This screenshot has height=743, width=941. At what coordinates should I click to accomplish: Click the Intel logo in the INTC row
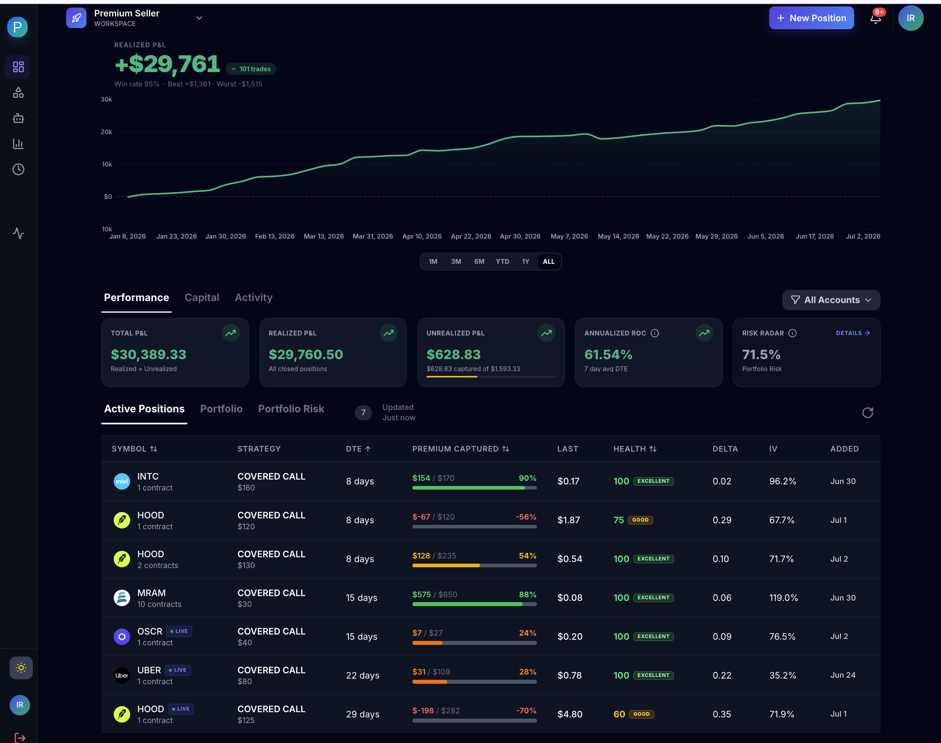pyautogui.click(x=122, y=481)
